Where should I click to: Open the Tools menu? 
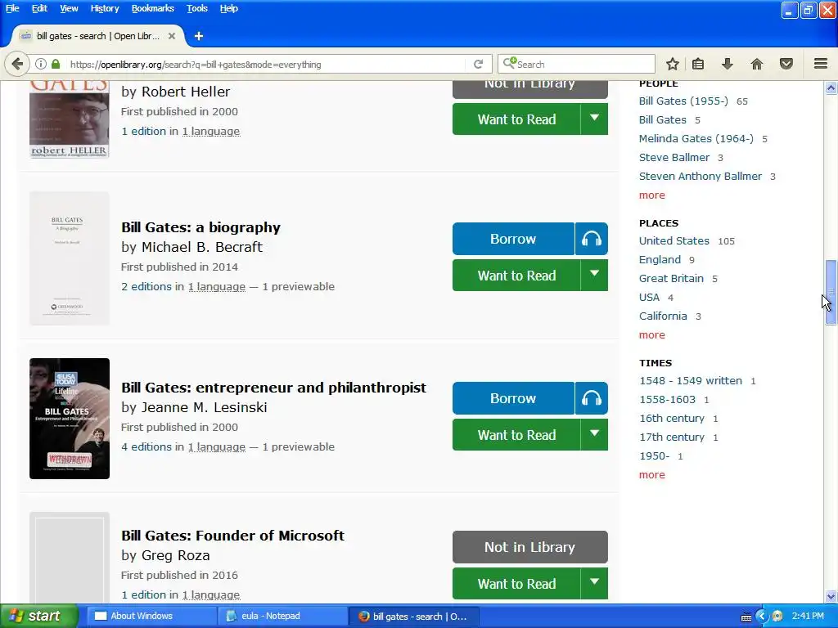pos(196,8)
